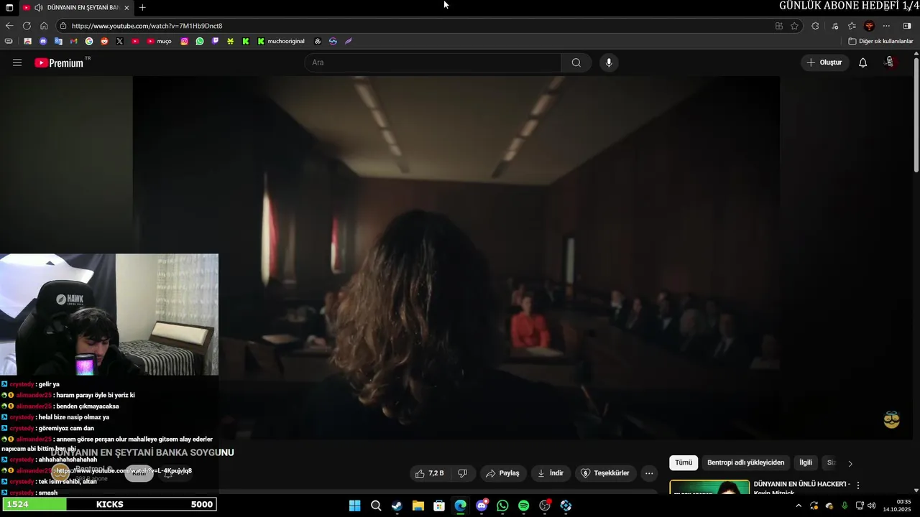Open the Google Translate bookmark
This screenshot has width=920, height=517.
pos(58,41)
